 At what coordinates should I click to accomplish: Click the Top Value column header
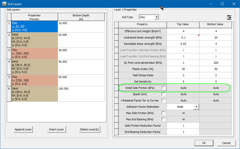[x=183, y=25]
